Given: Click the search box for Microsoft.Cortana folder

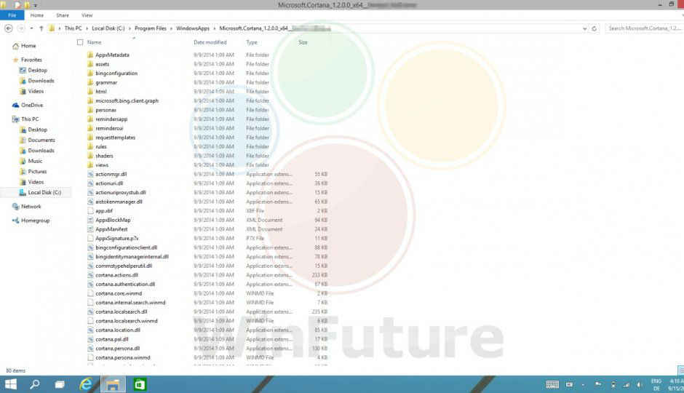Looking at the screenshot, I should [x=644, y=28].
